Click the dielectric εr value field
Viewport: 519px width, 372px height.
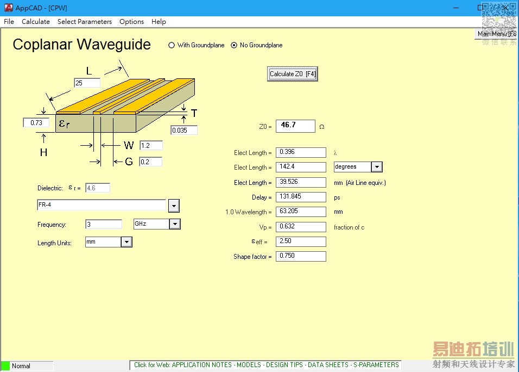click(x=98, y=188)
